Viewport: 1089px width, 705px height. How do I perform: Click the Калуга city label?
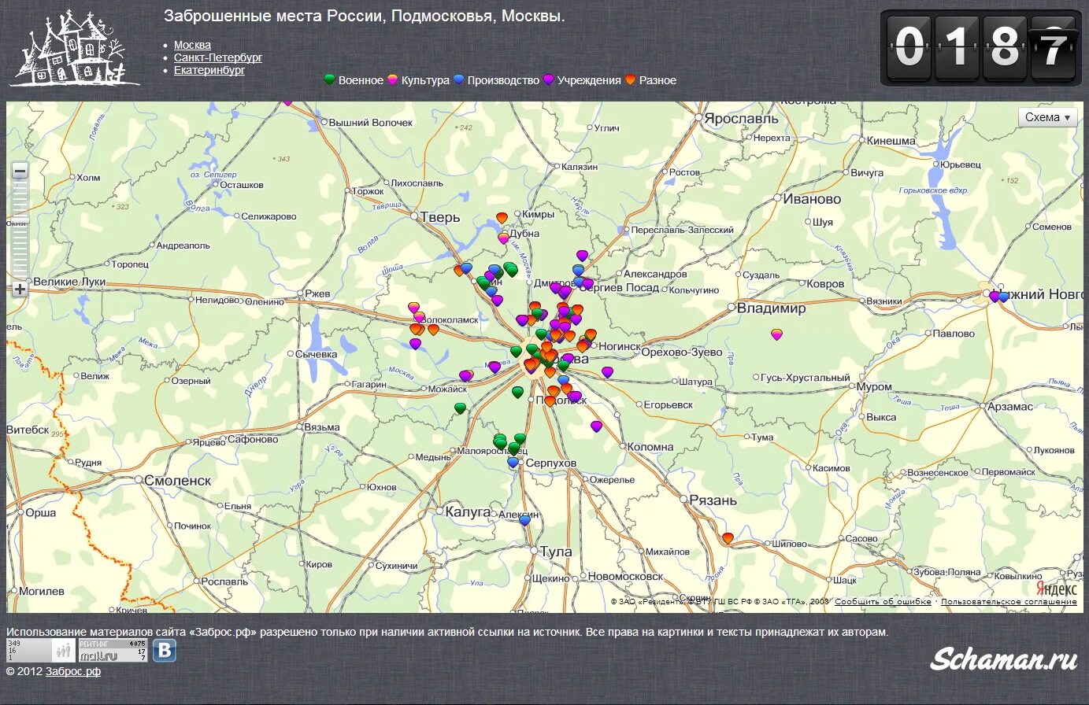click(468, 511)
